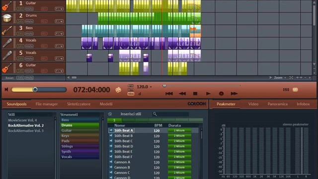Preview the 16th Beat A loop icon
The image size is (318, 179).
[x=111, y=130]
